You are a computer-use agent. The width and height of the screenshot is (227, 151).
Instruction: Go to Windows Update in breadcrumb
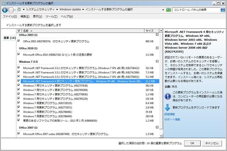70,10
